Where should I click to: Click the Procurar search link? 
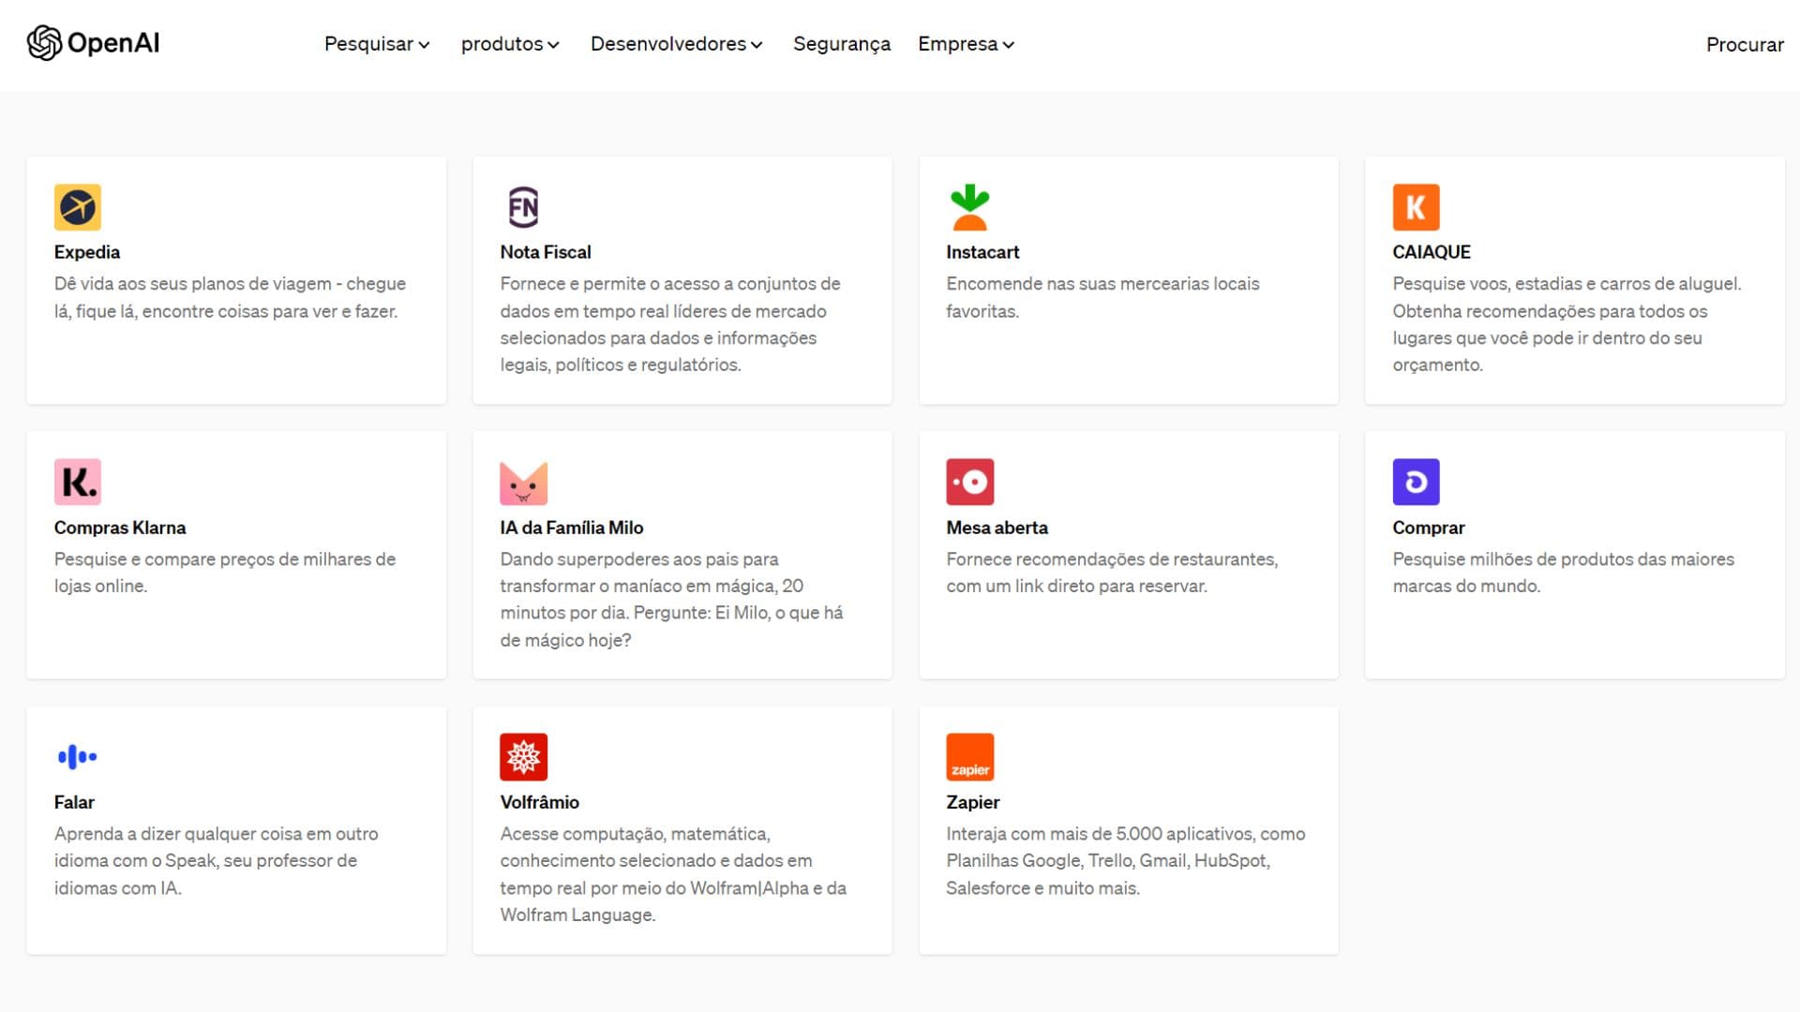pyautogui.click(x=1744, y=44)
